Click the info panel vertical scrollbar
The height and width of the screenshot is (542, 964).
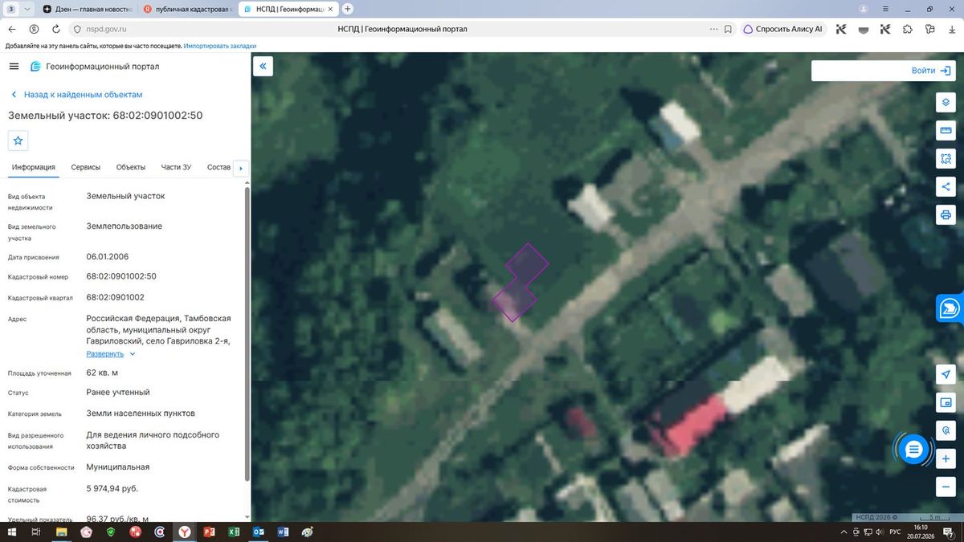point(247,333)
